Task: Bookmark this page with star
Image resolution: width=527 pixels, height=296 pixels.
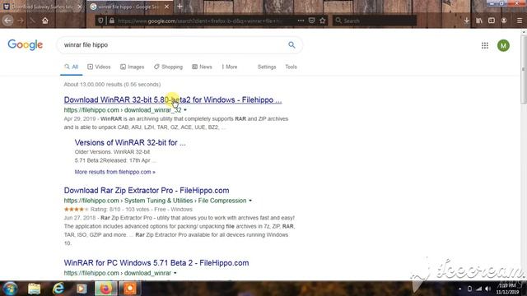Action: click(323, 21)
